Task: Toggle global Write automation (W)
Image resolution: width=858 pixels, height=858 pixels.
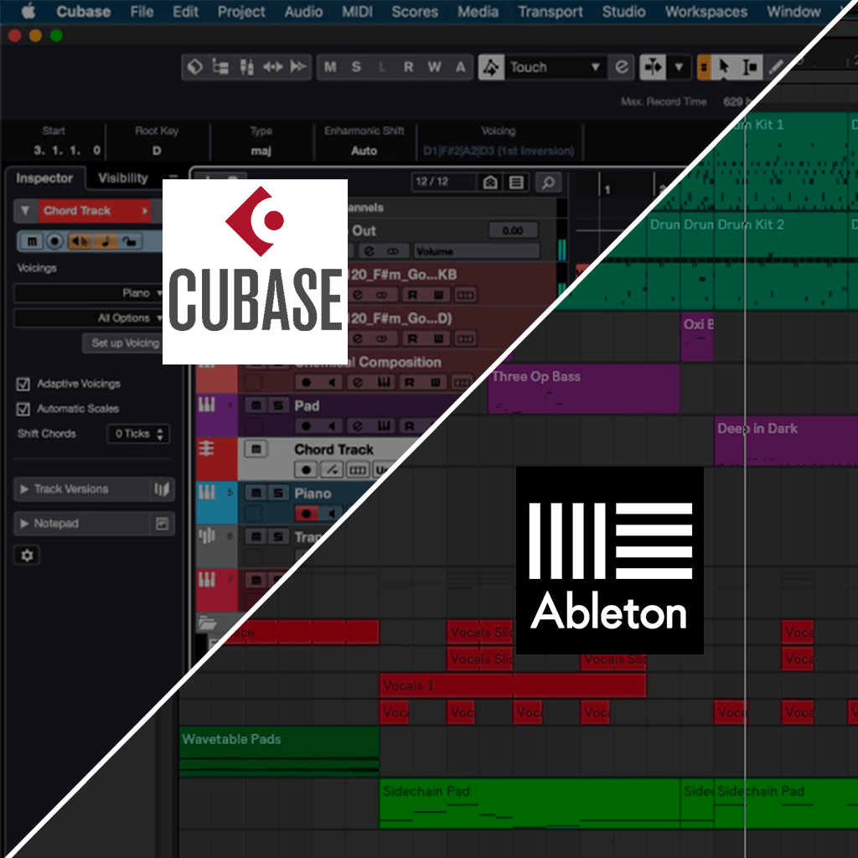Action: click(435, 67)
